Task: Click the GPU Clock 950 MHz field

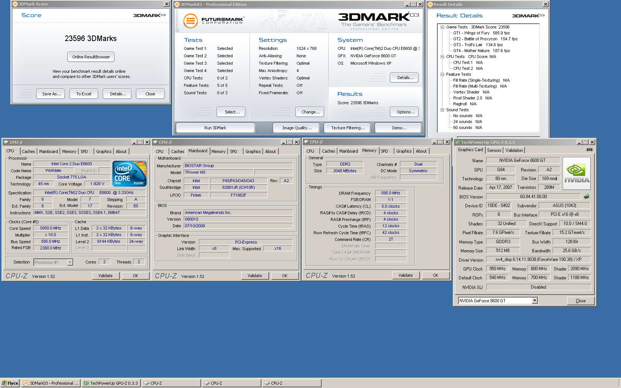Action: (498, 269)
